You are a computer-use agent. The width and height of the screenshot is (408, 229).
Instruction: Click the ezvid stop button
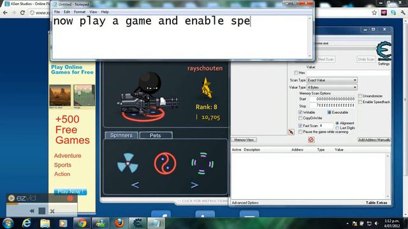coord(42,211)
